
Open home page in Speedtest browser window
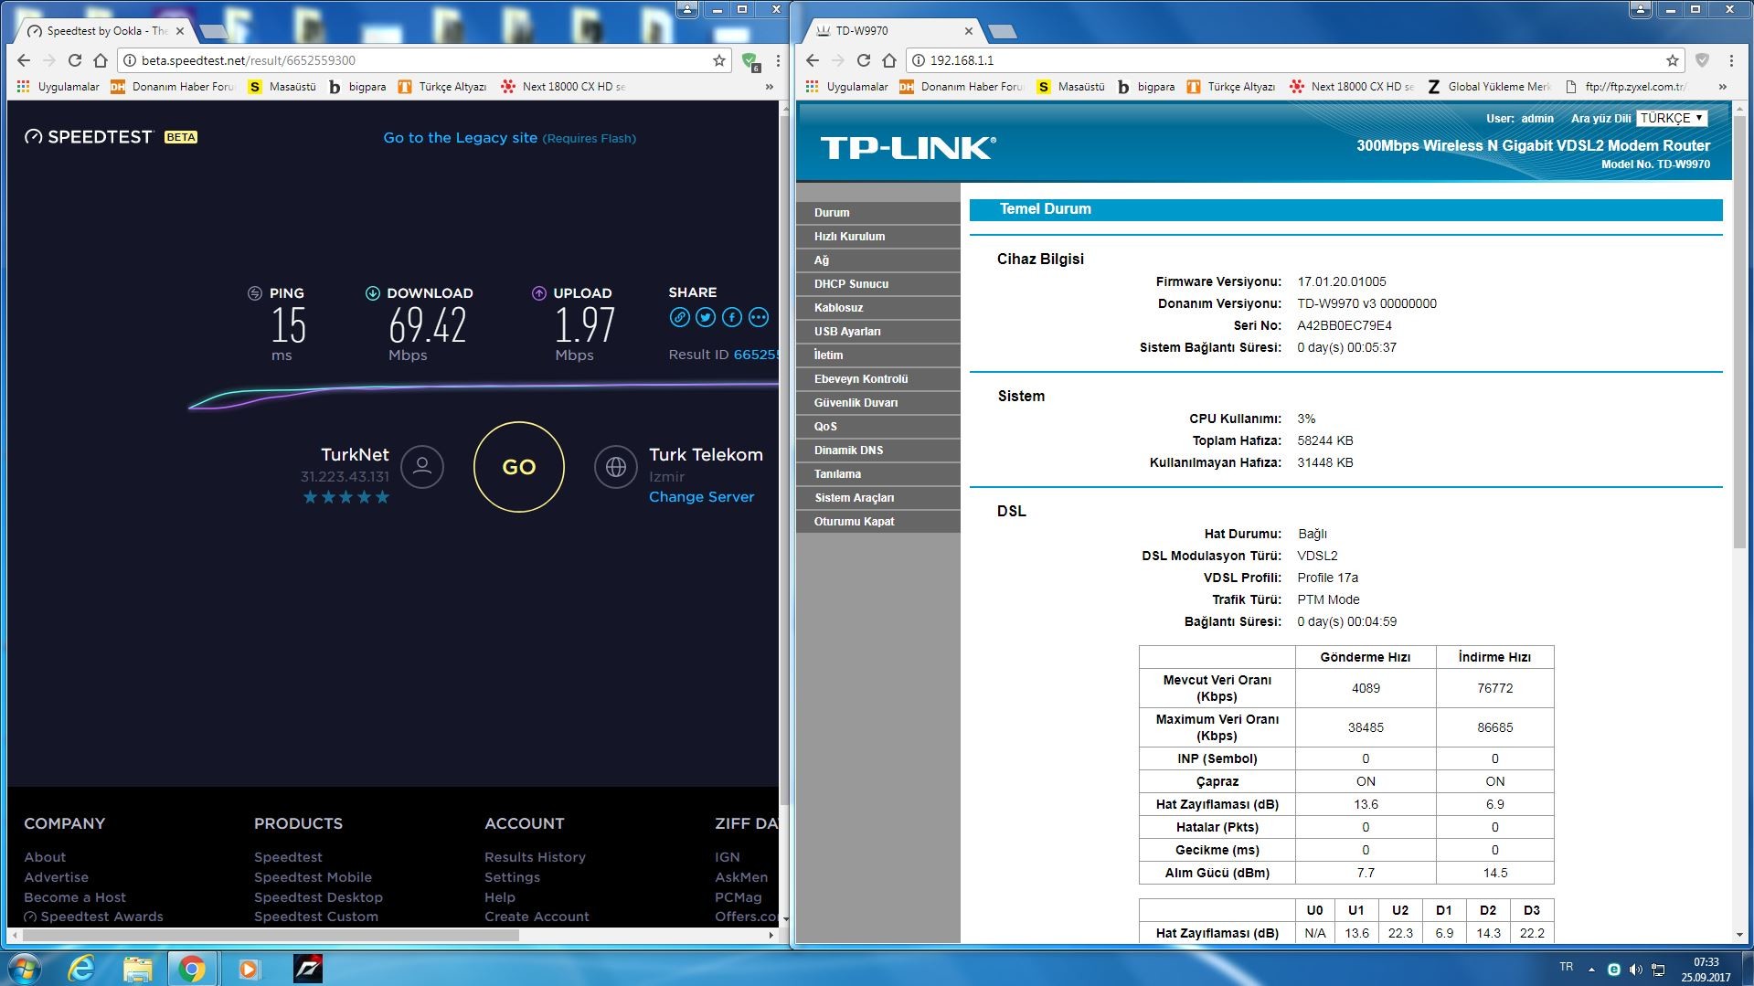tap(101, 60)
